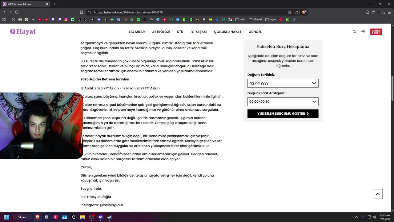Open Brave from the taskbar
The width and height of the screenshot is (394, 222).
point(38,217)
